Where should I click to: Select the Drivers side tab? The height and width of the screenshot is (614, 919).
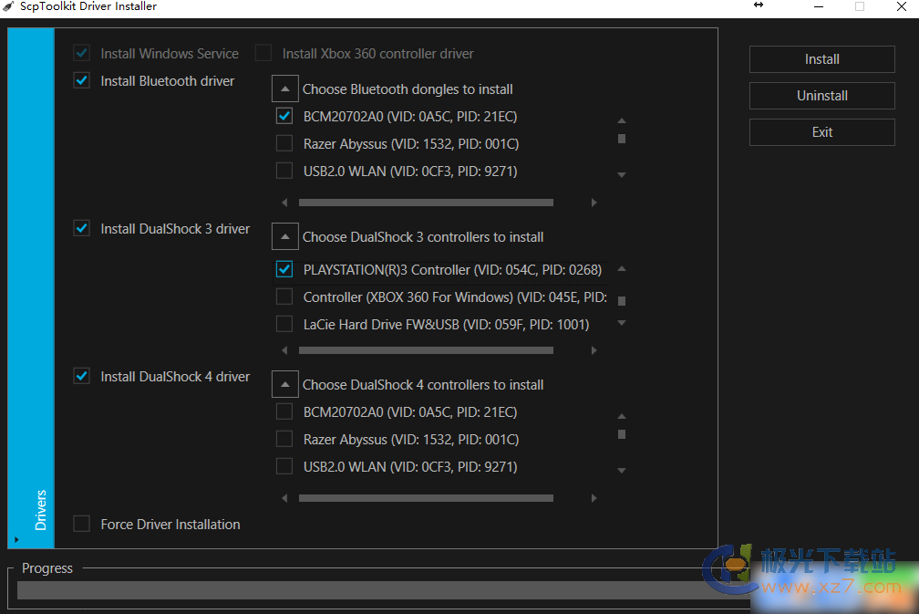31,288
